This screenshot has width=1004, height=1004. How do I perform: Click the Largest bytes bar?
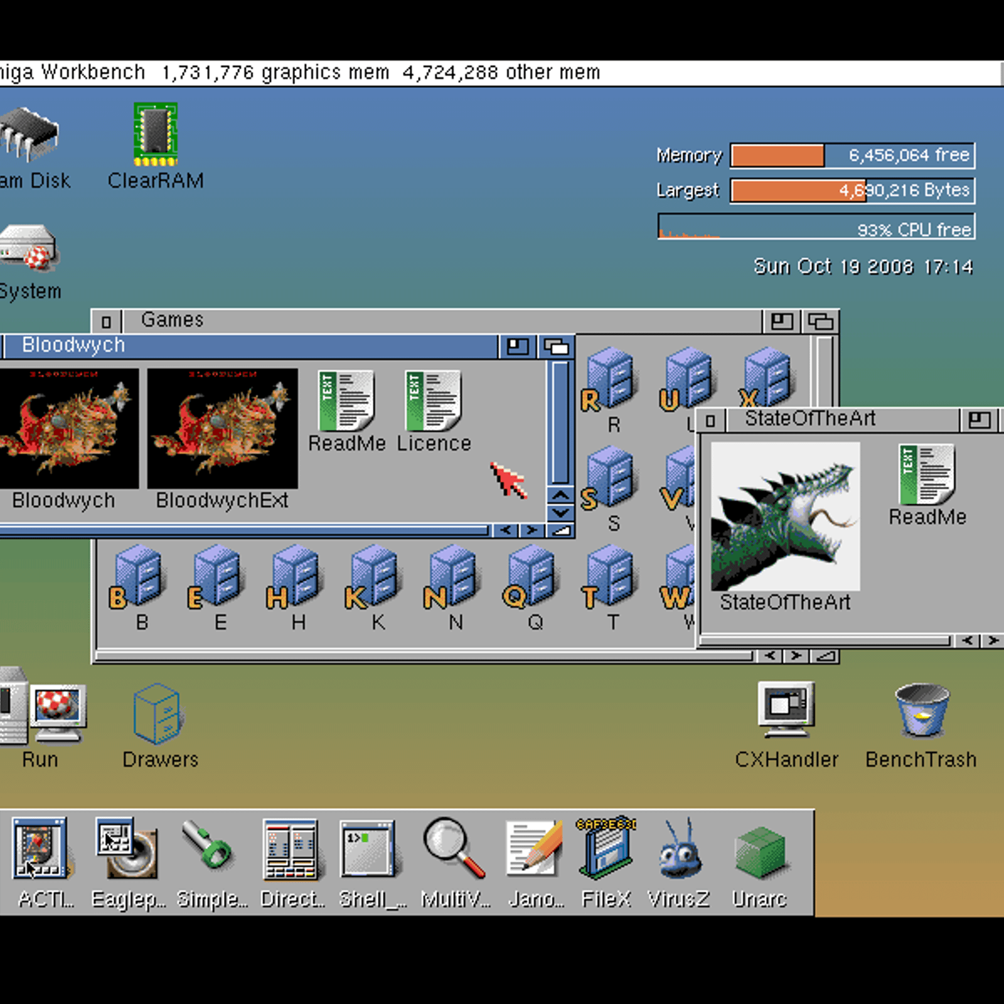tap(853, 191)
